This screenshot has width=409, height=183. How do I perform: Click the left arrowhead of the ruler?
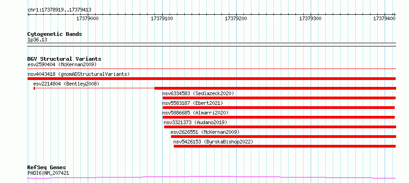tap(28, 15)
